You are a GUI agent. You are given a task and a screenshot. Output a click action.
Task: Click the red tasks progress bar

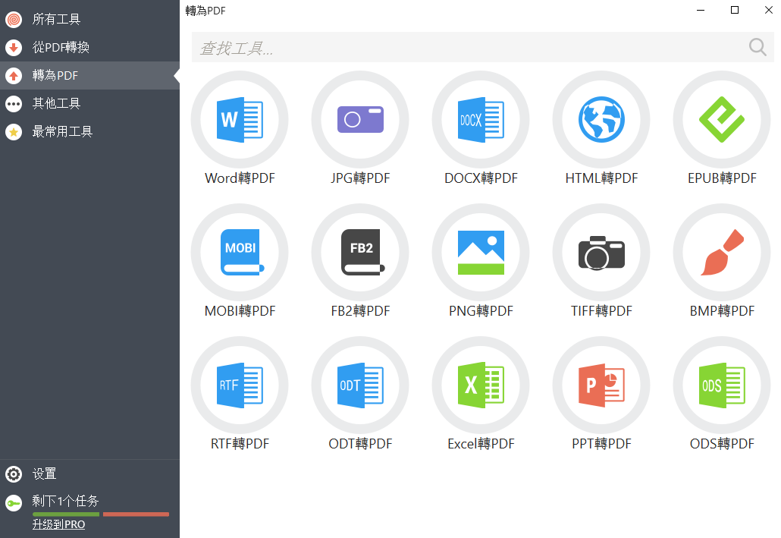pos(136,514)
